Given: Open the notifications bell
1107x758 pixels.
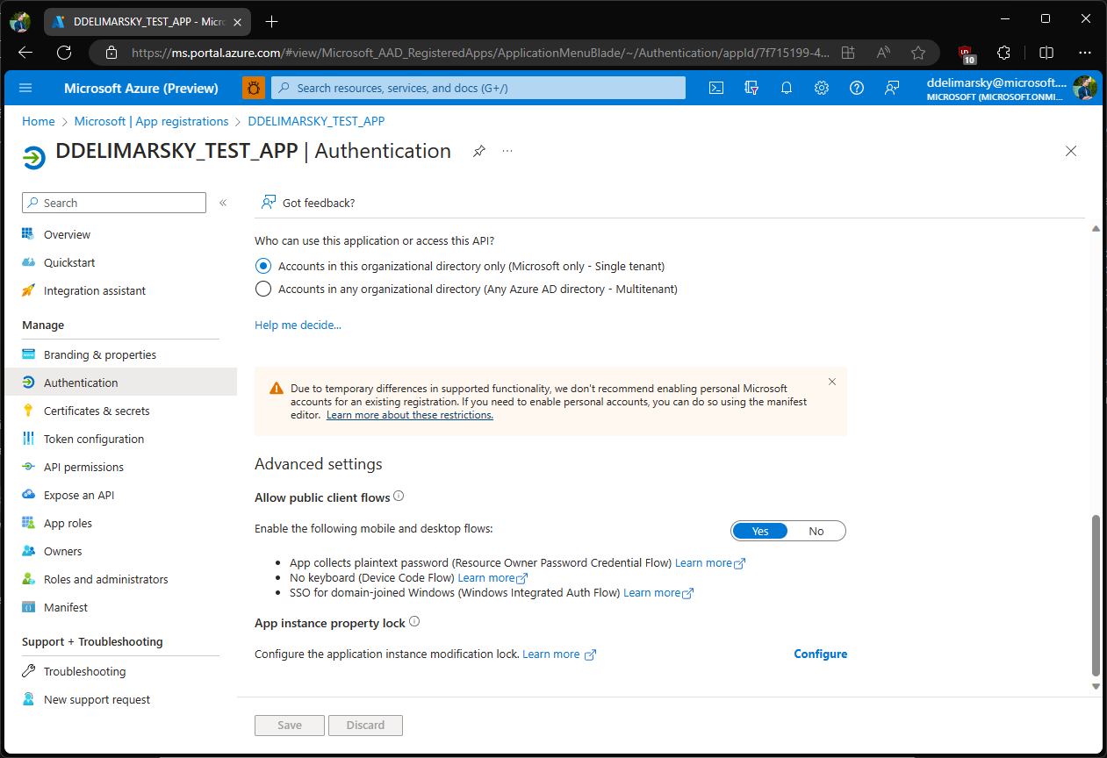Looking at the screenshot, I should (786, 88).
